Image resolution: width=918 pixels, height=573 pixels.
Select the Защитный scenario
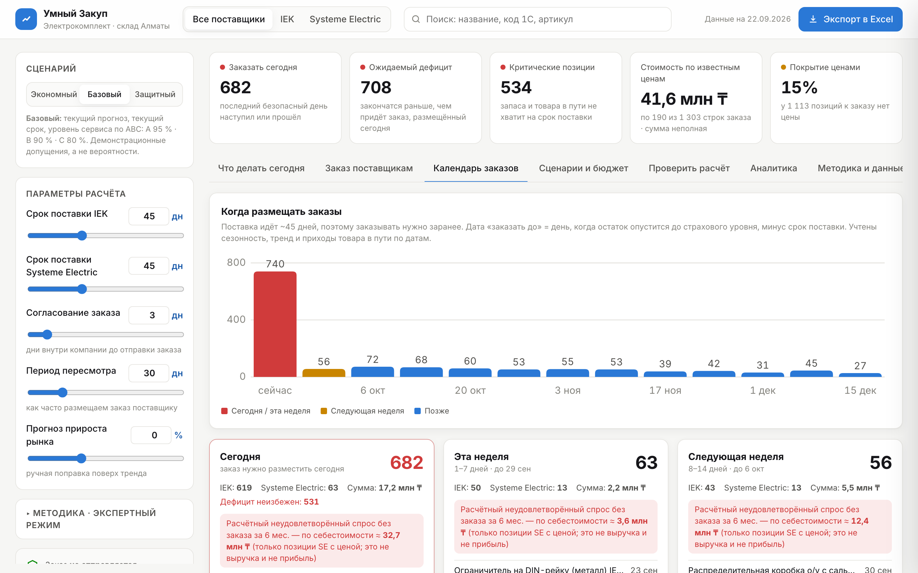(155, 94)
